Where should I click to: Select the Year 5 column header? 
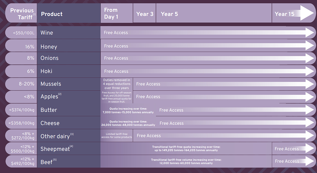tap(169, 14)
